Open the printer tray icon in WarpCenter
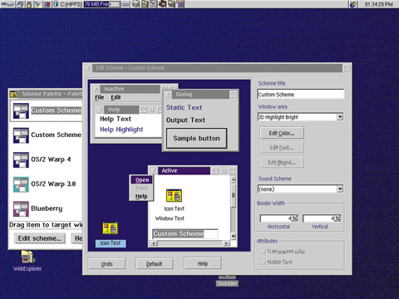 point(135,4)
